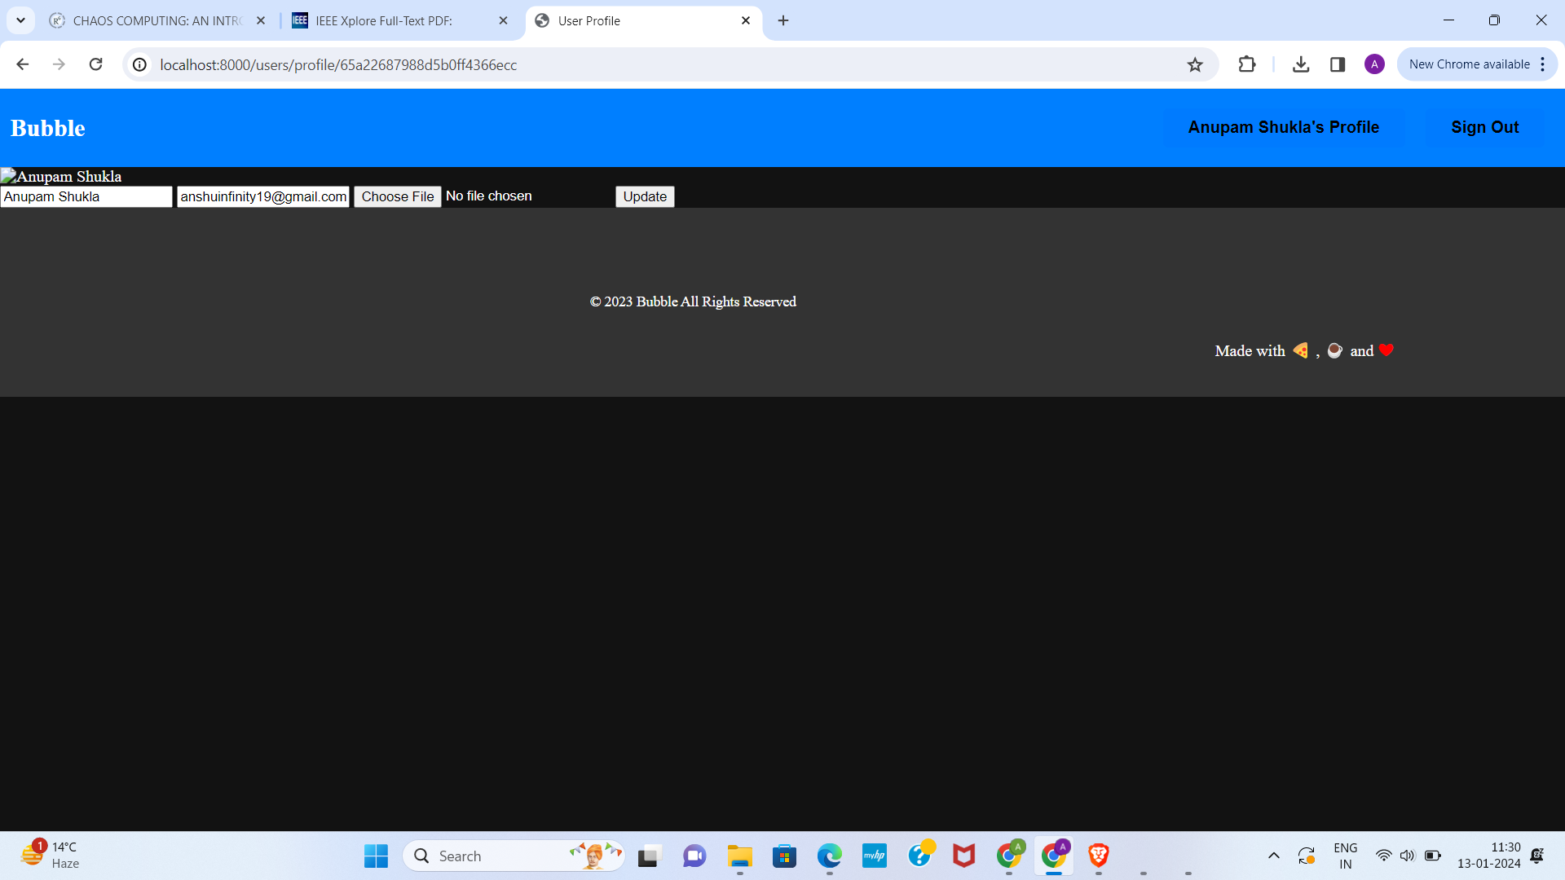Open a new browser tab
The image size is (1565, 880).
pyautogui.click(x=783, y=20)
